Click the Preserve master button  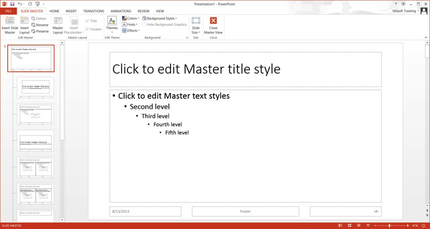point(40,31)
